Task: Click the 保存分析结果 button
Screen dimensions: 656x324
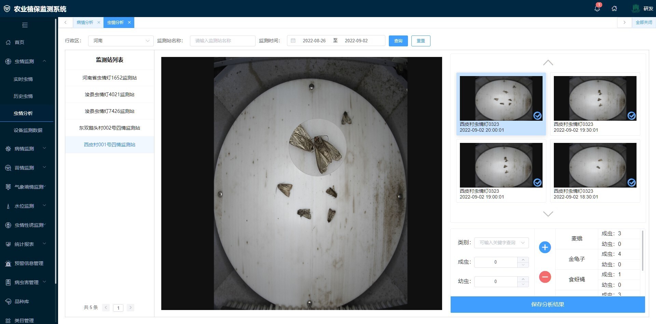Action: pyautogui.click(x=547, y=304)
